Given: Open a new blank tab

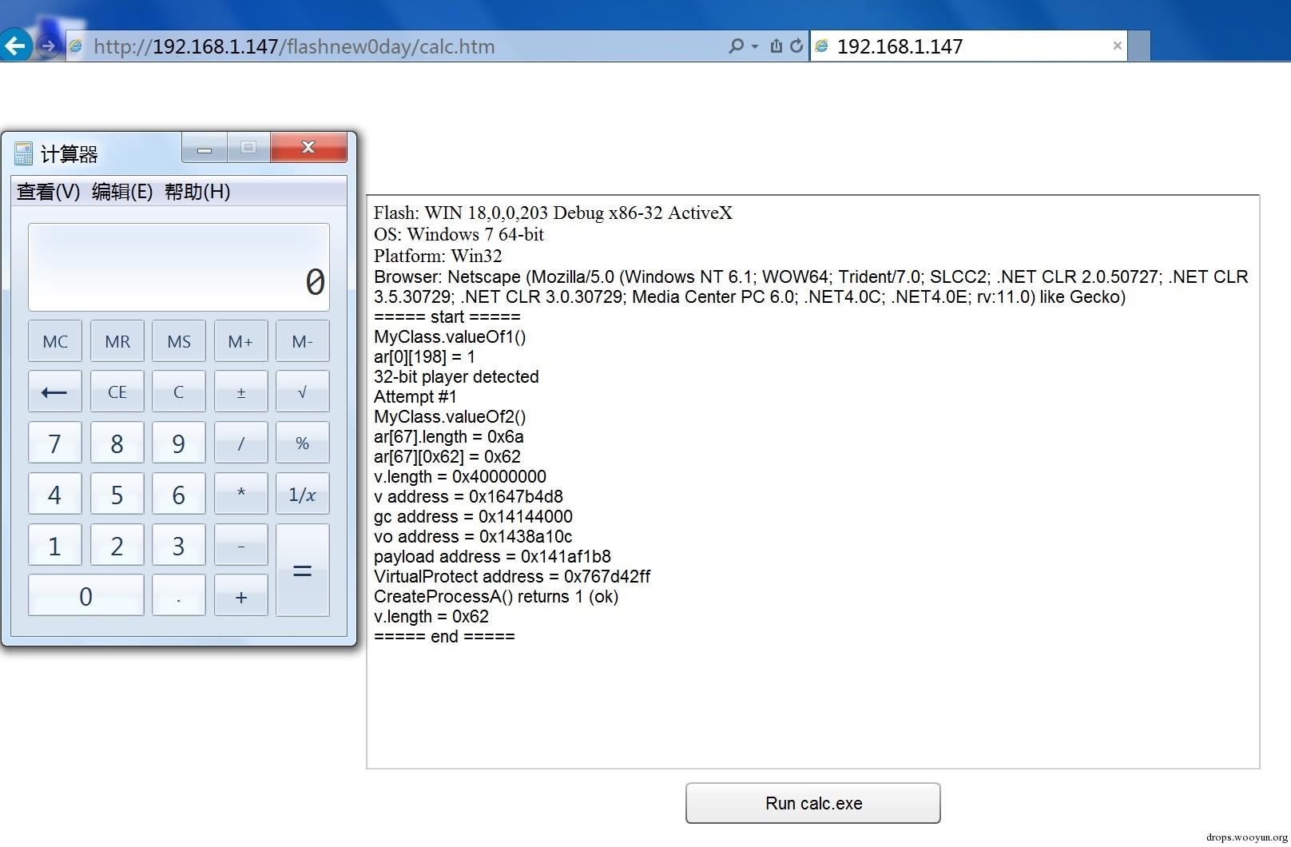Looking at the screenshot, I should pos(1139,46).
